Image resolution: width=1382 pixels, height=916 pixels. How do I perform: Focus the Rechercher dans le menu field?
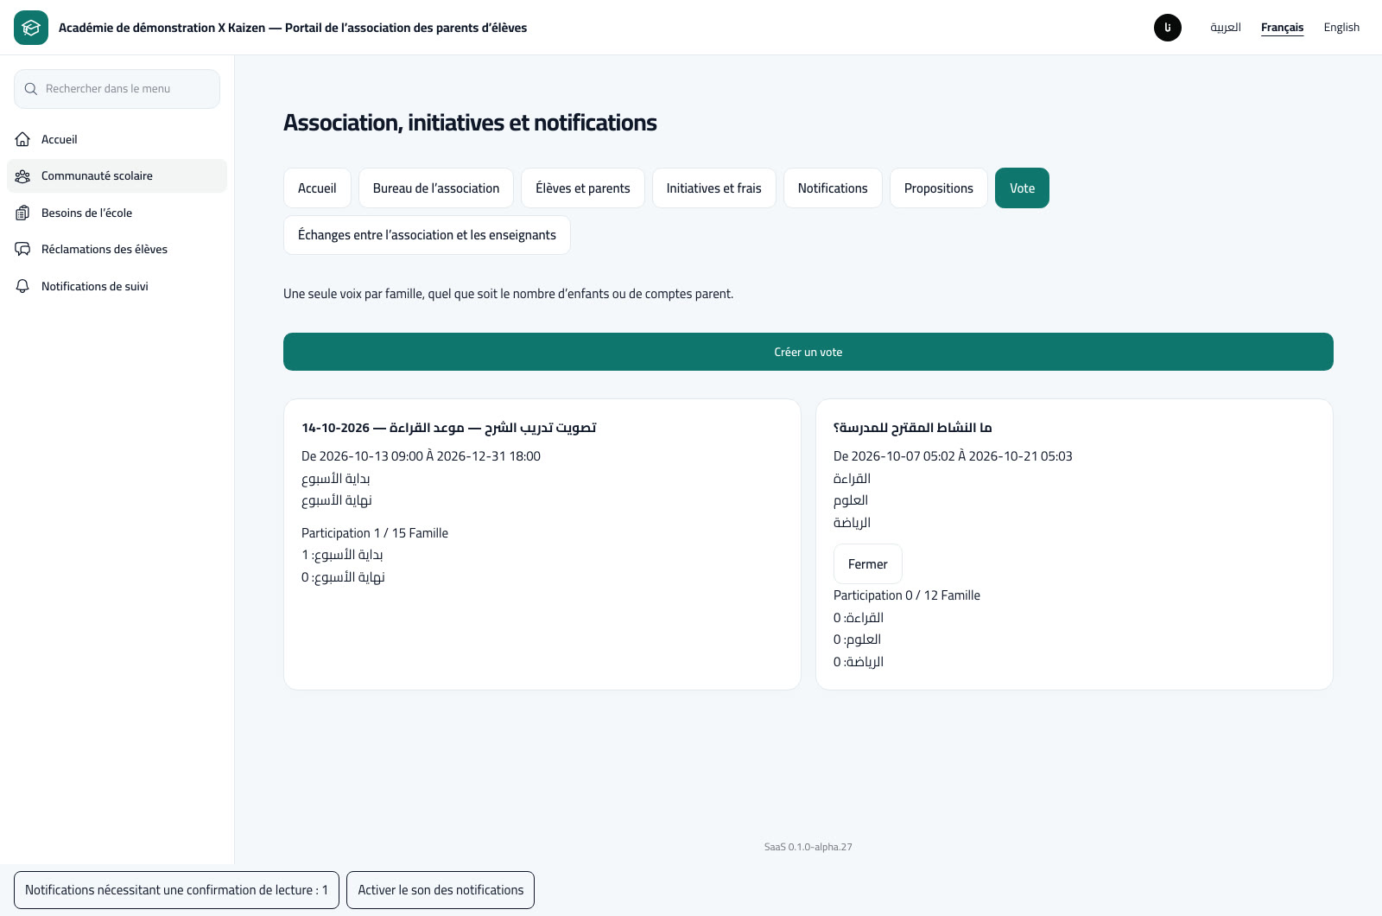click(117, 89)
